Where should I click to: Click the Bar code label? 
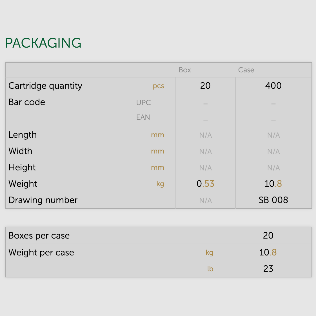27,102
